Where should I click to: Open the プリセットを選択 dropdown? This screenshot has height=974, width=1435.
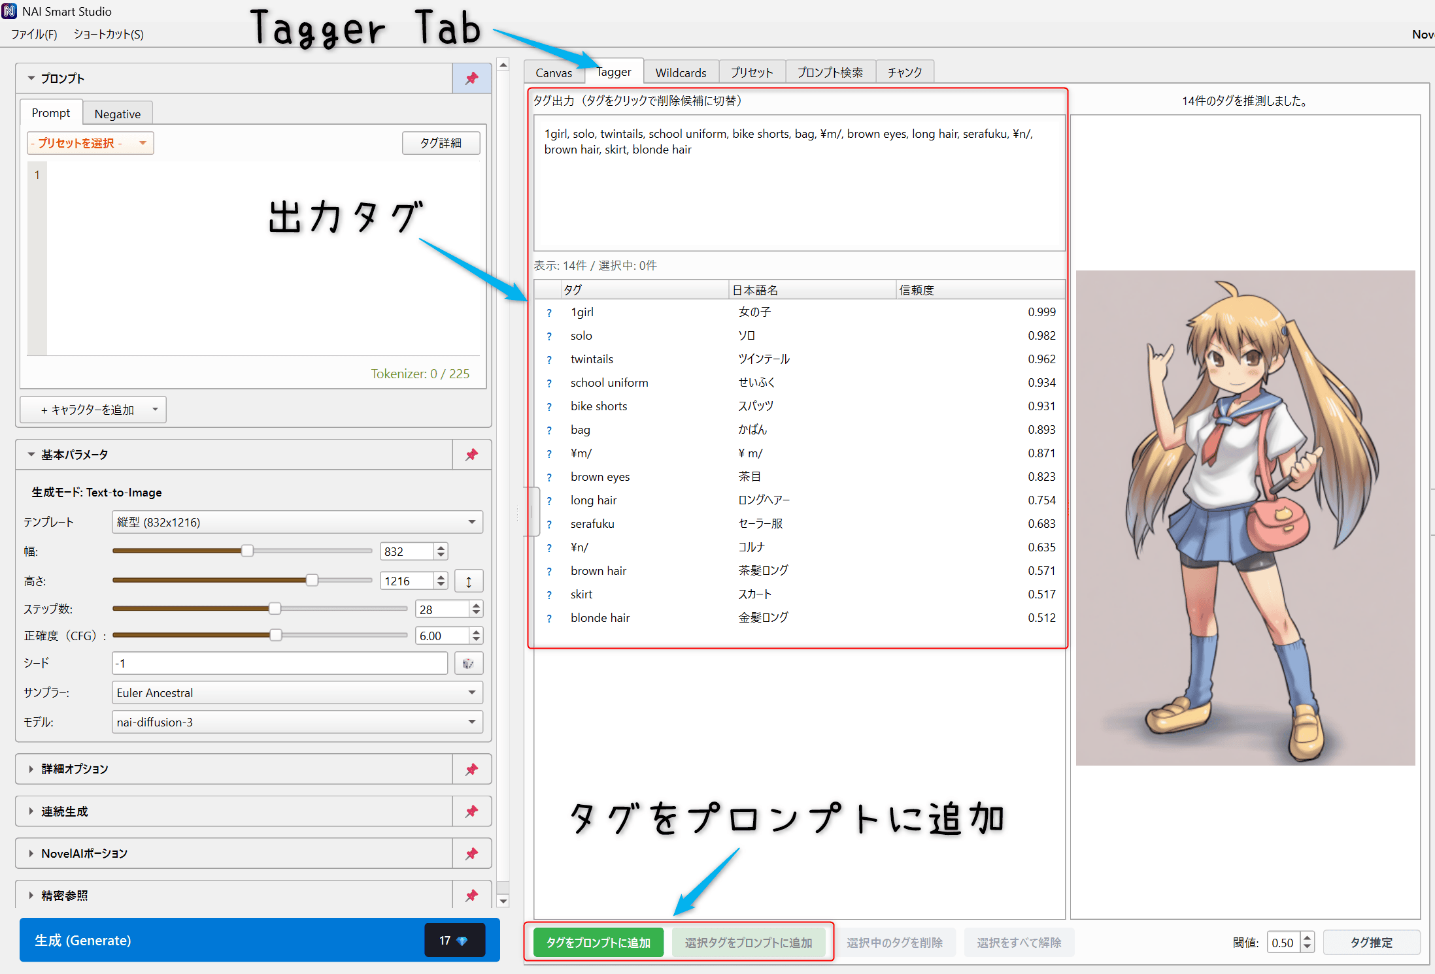tap(90, 142)
